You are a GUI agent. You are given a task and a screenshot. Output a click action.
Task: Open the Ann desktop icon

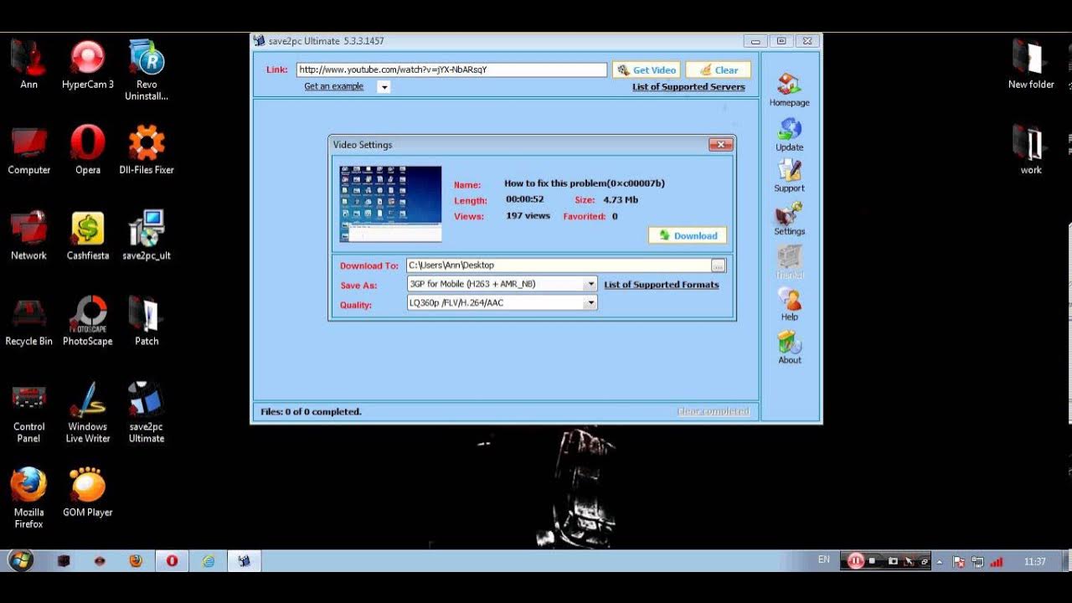pyautogui.click(x=28, y=64)
